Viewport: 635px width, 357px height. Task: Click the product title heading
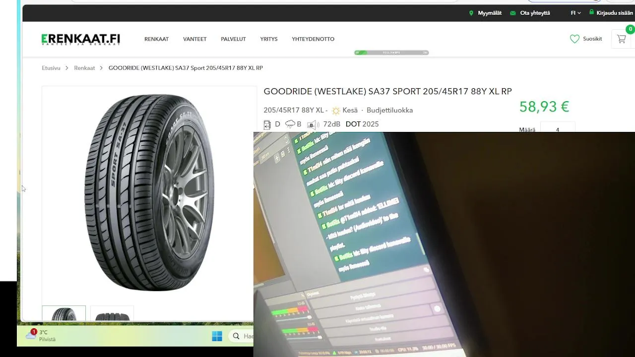point(387,92)
